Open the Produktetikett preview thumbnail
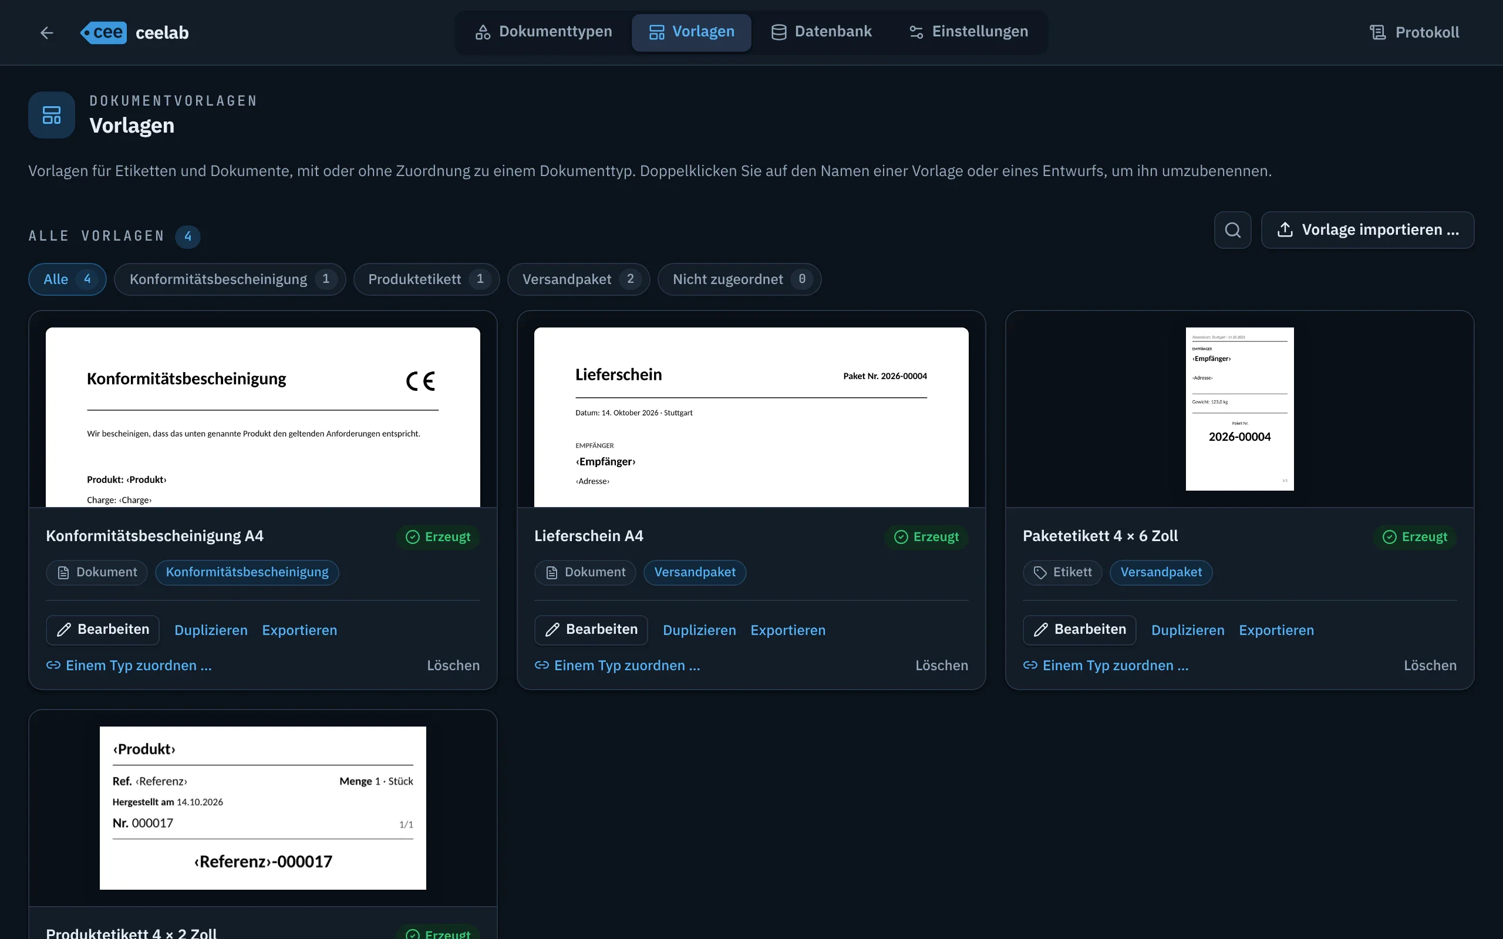Image resolution: width=1503 pixels, height=939 pixels. [262, 808]
